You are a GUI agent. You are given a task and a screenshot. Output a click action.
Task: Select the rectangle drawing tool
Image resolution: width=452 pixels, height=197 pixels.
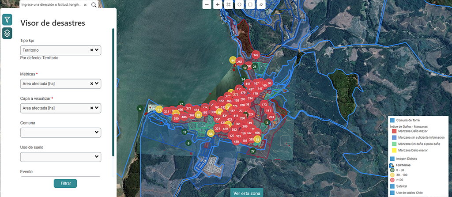(x=250, y=4)
